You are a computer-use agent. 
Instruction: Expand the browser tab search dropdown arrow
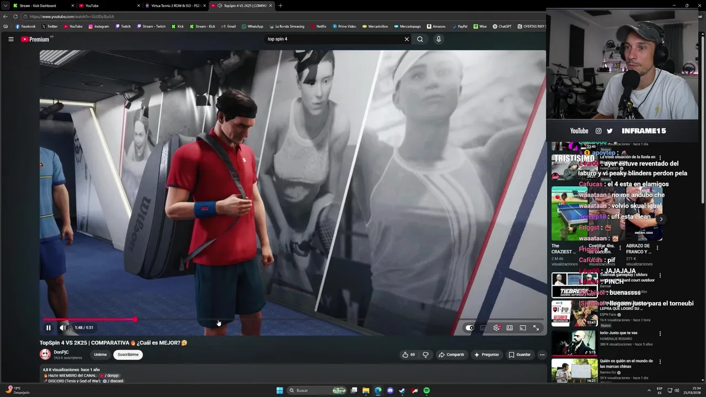pyautogui.click(x=6, y=6)
